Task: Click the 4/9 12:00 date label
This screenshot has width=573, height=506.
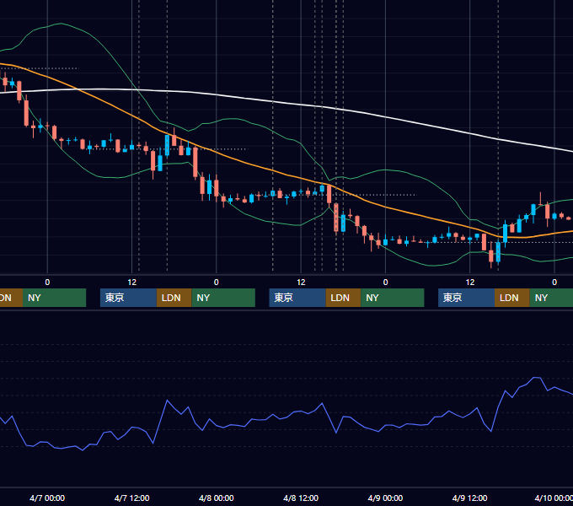Action: point(469,498)
